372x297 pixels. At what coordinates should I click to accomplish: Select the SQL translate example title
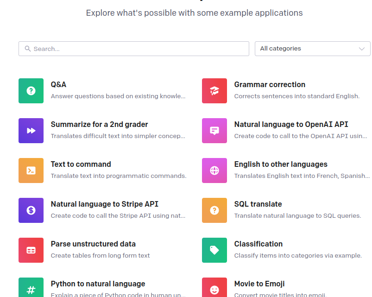258,204
